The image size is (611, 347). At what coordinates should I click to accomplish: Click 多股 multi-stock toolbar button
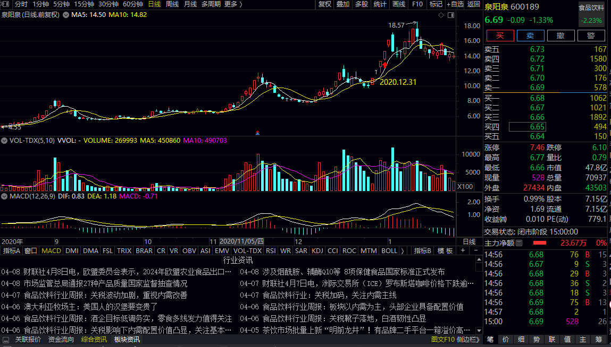coord(362,4)
